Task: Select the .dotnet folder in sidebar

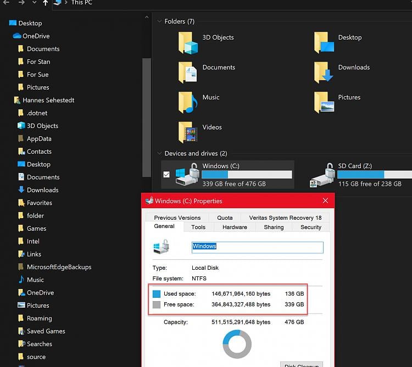Action: [37, 113]
